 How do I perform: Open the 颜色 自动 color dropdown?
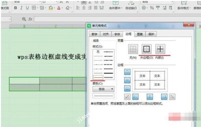[x=103, y=89]
